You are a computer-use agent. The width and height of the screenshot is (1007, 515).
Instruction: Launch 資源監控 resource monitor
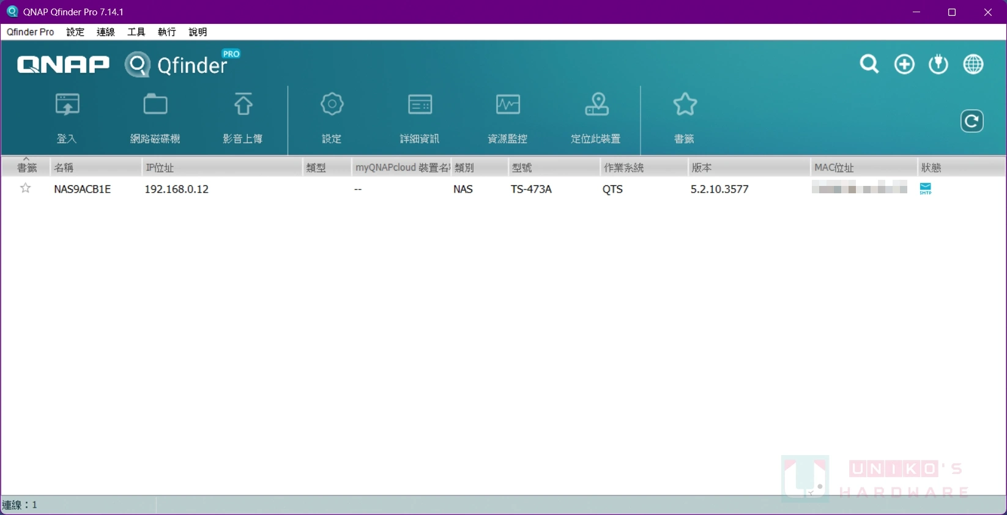click(x=508, y=118)
